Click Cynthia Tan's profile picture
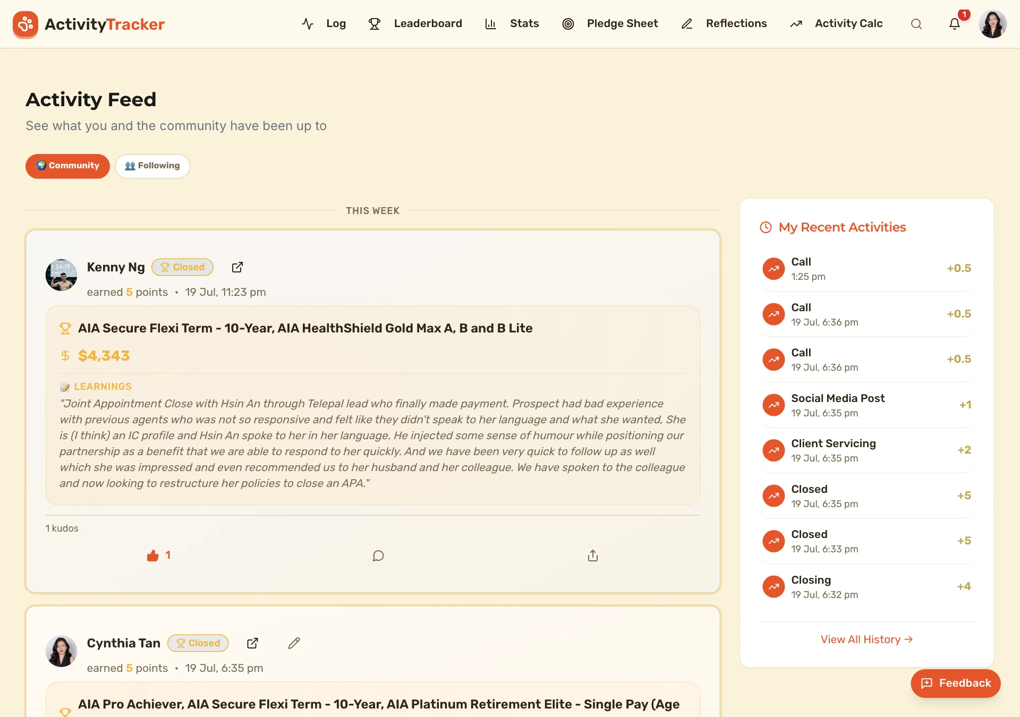The height and width of the screenshot is (717, 1020). pos(61,651)
